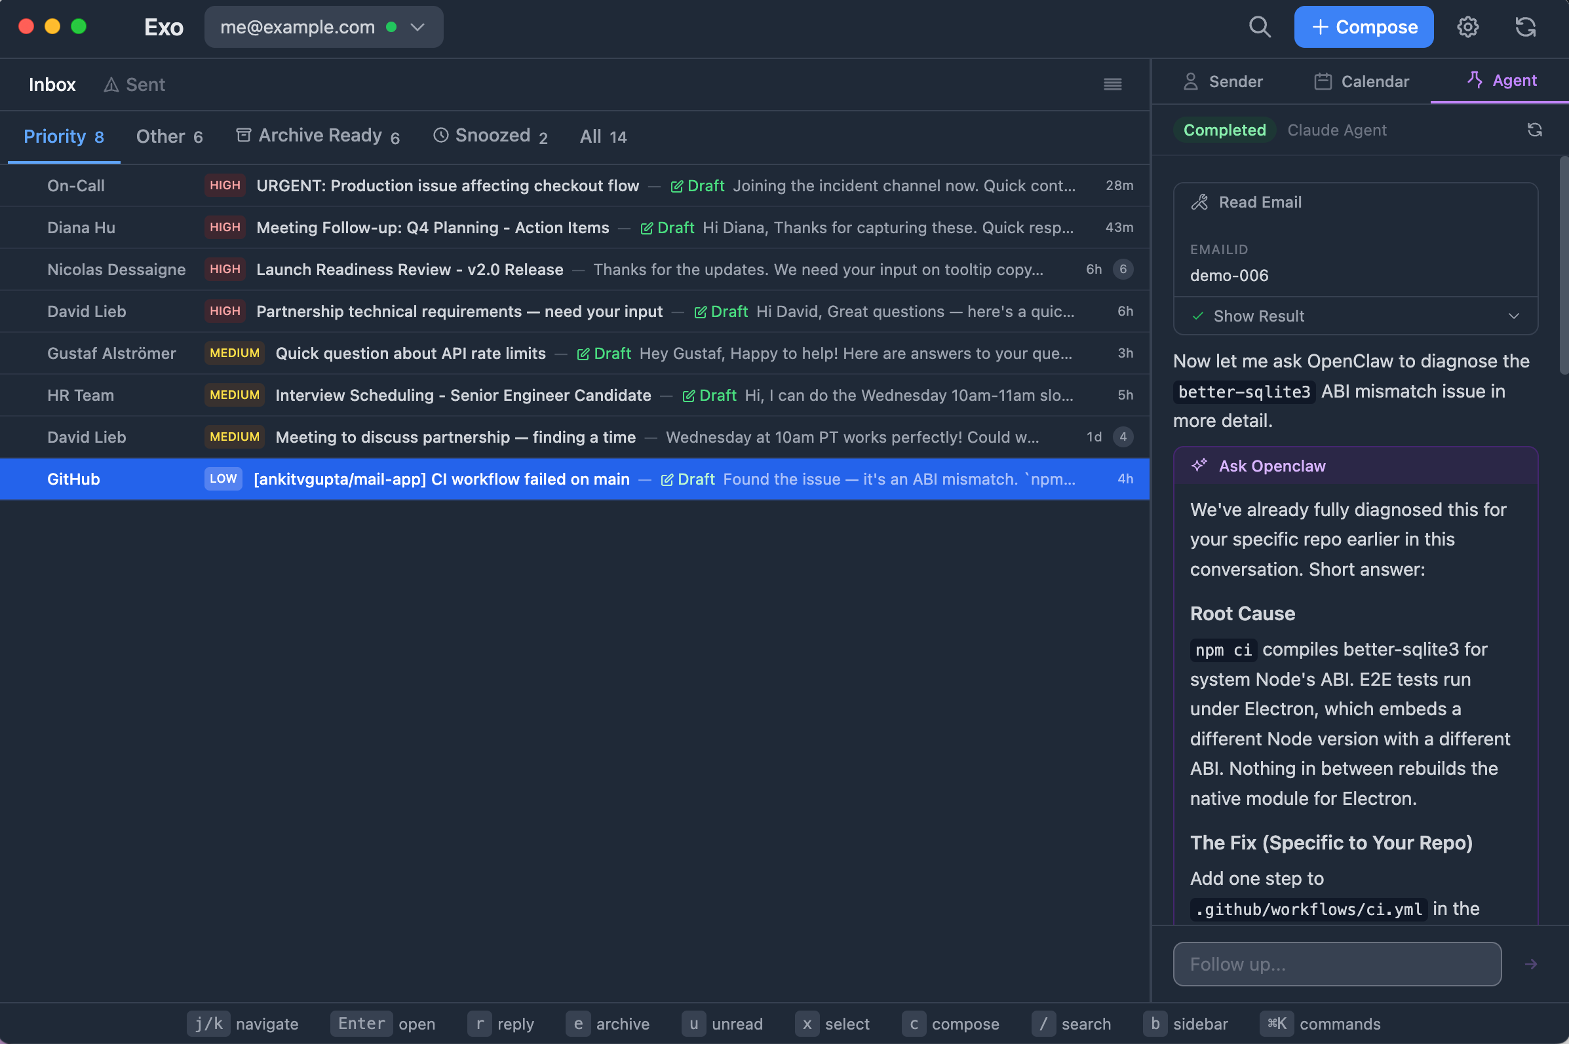Image resolution: width=1569 pixels, height=1044 pixels.
Task: Switch to the Snoozed tab
Action: 490,136
